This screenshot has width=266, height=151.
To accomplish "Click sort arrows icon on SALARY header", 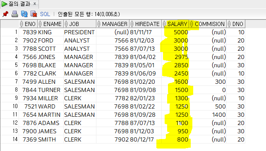I will [x=164, y=24].
